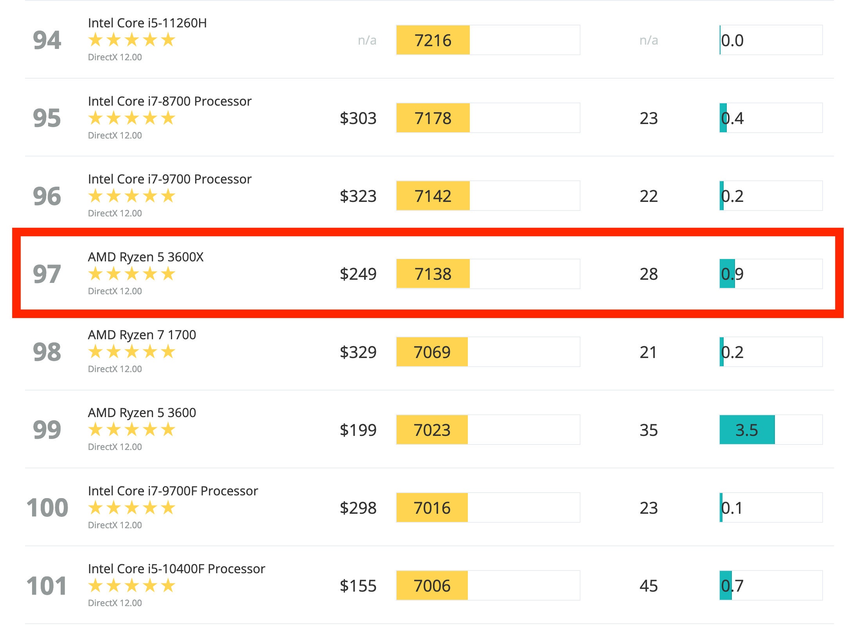Viewport: 859px width, 628px height.
Task: Open the Intel Core i5-11260H link
Action: pos(147,23)
